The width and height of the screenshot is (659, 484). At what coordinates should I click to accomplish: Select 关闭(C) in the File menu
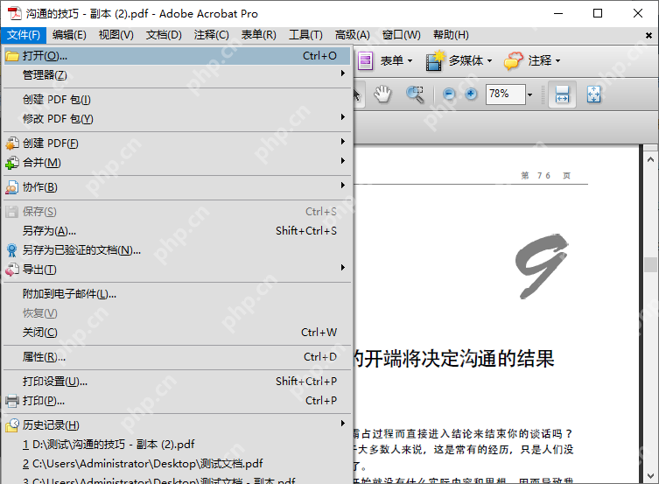177,333
